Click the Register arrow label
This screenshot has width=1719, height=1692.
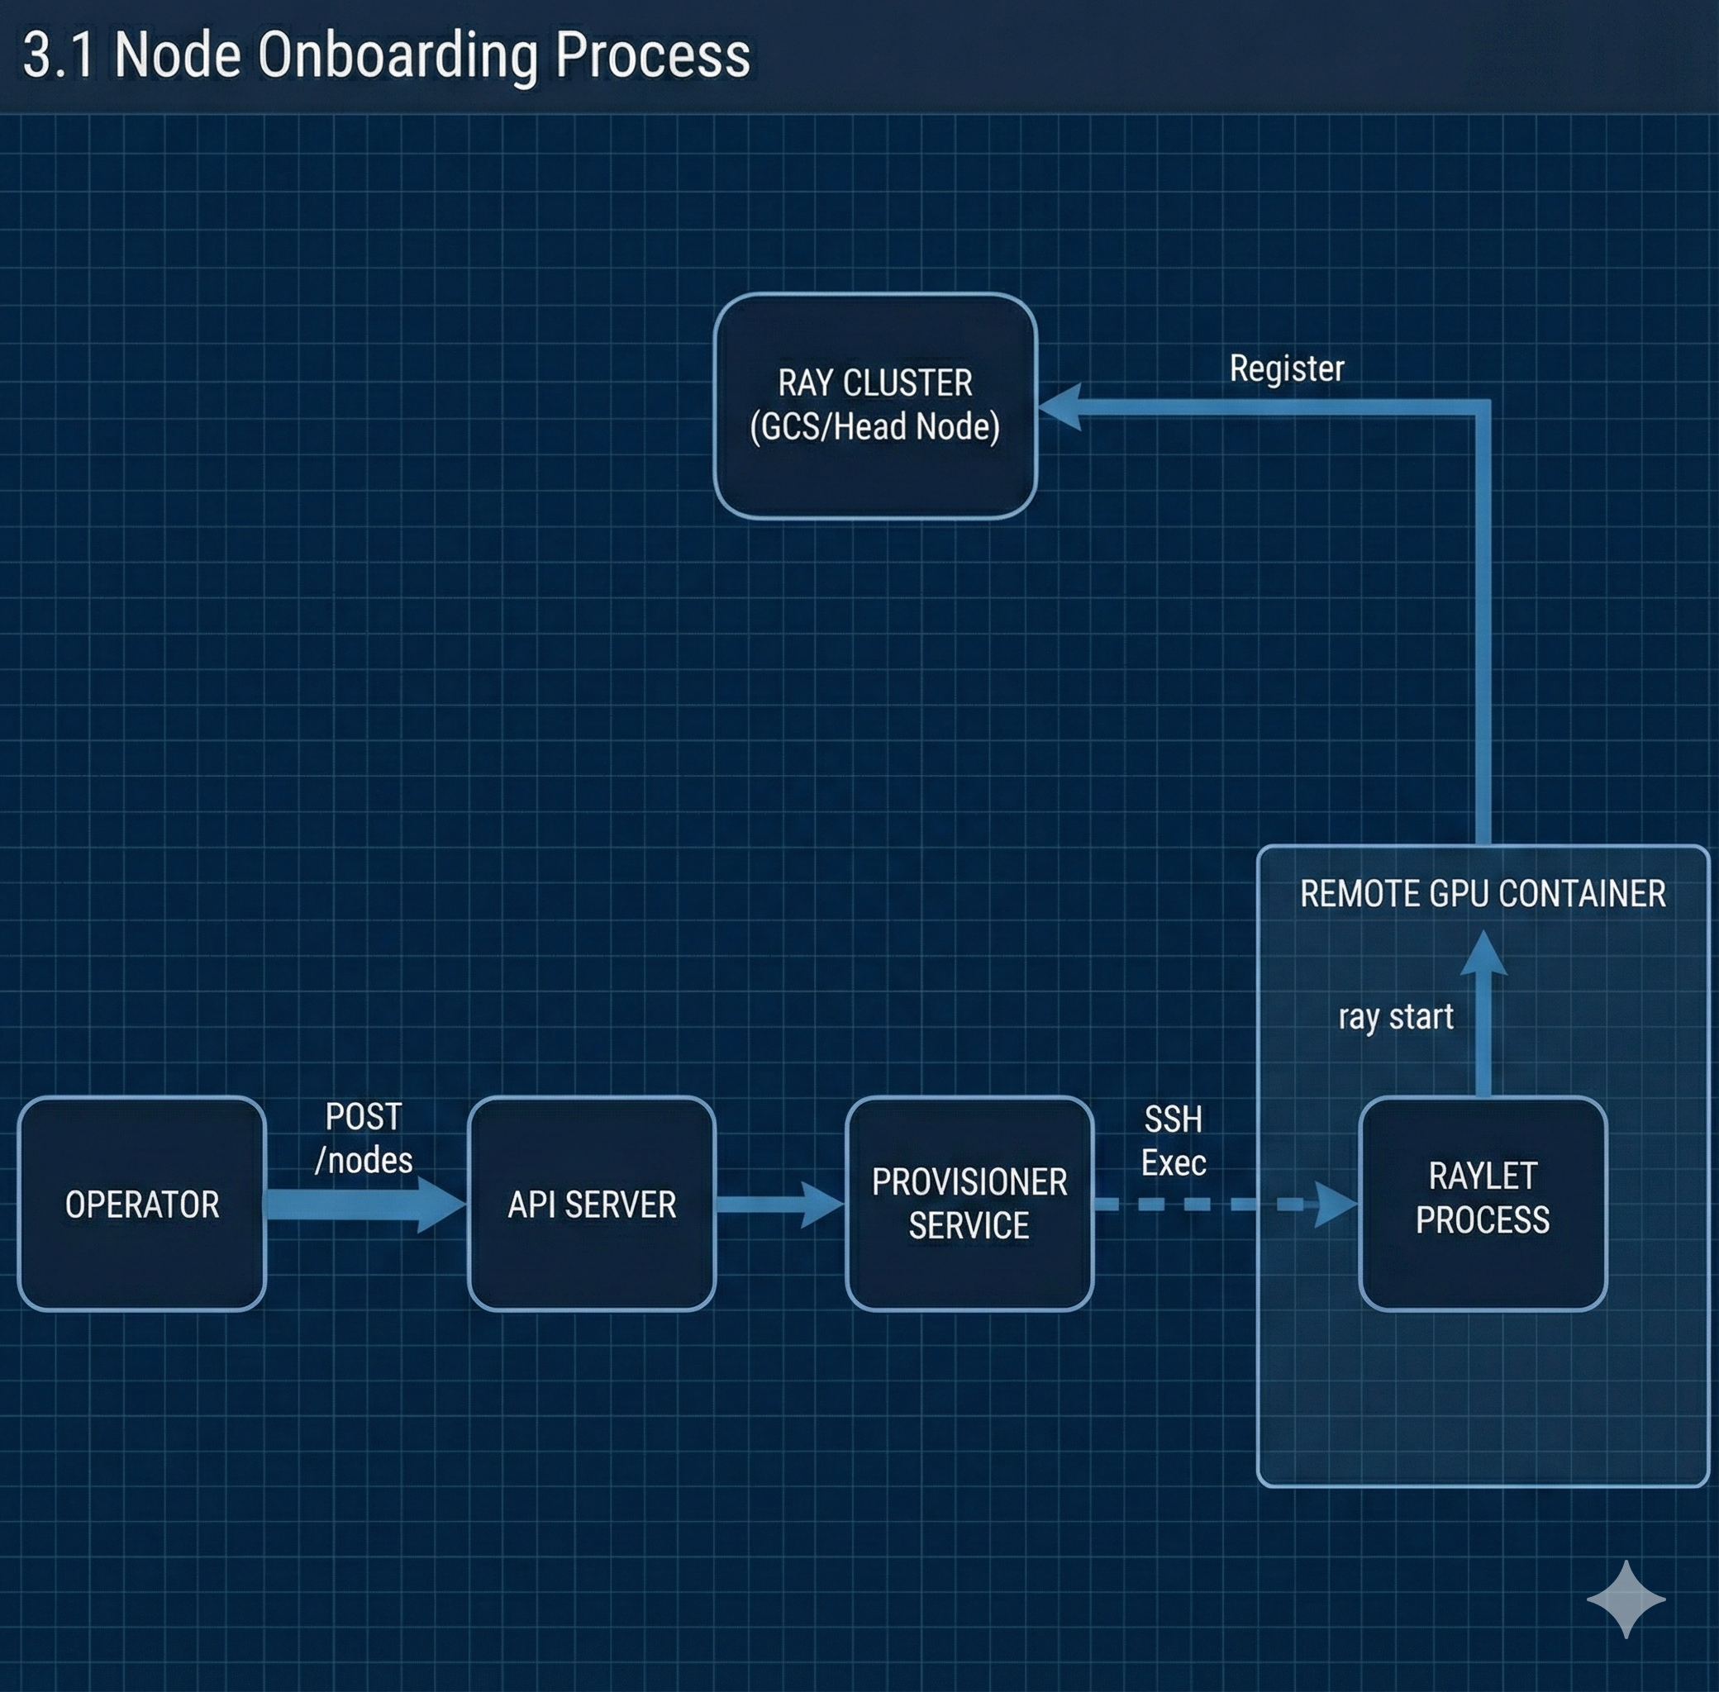[x=1286, y=368]
